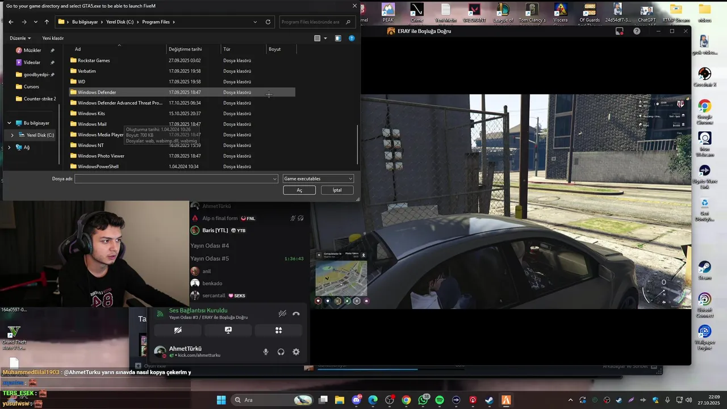Open Discord activities button
Image resolution: width=727 pixels, height=409 pixels.
tap(279, 330)
